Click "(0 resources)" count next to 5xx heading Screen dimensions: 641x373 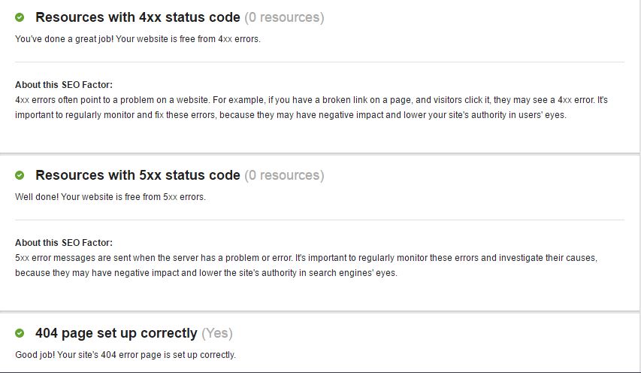[284, 175]
